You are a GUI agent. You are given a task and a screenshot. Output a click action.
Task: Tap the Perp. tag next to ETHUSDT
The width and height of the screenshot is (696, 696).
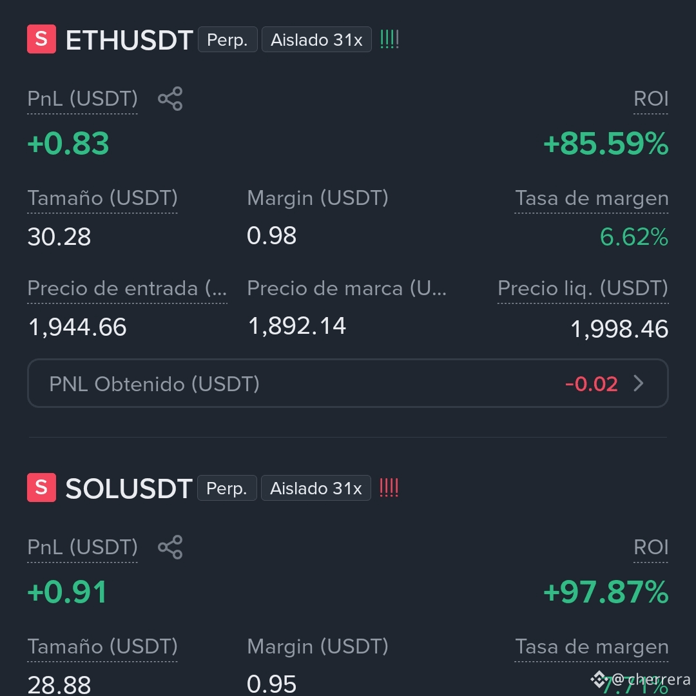click(227, 39)
